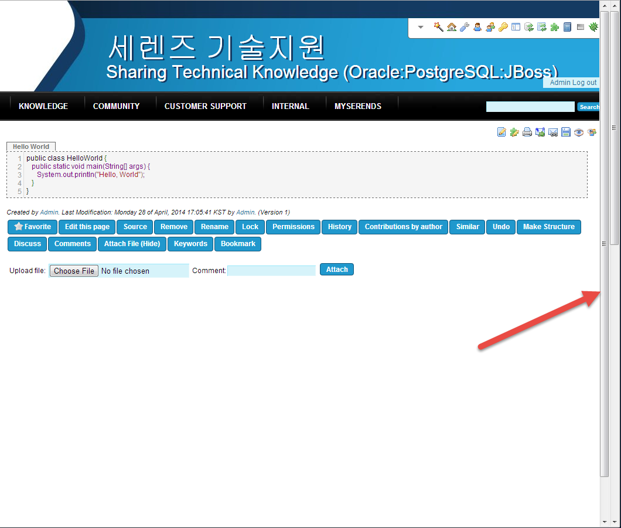Screen dimensions: 621x528
Task: Go to admin home via house icon
Action: (x=452, y=27)
